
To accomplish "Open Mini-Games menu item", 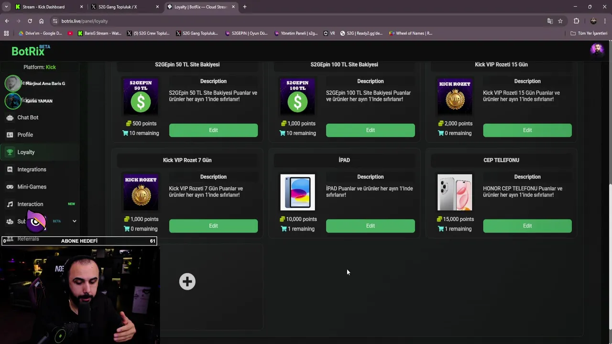I will tap(32, 187).
